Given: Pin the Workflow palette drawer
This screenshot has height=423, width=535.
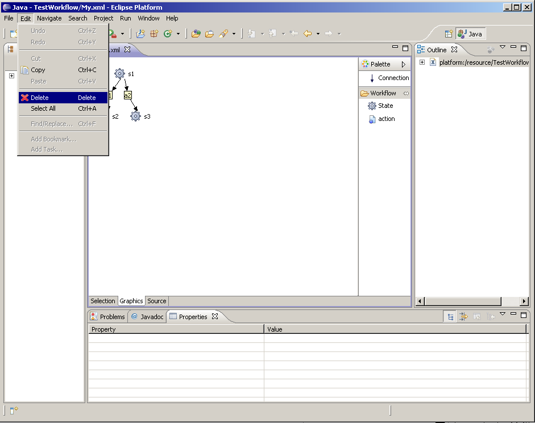Looking at the screenshot, I should (406, 93).
